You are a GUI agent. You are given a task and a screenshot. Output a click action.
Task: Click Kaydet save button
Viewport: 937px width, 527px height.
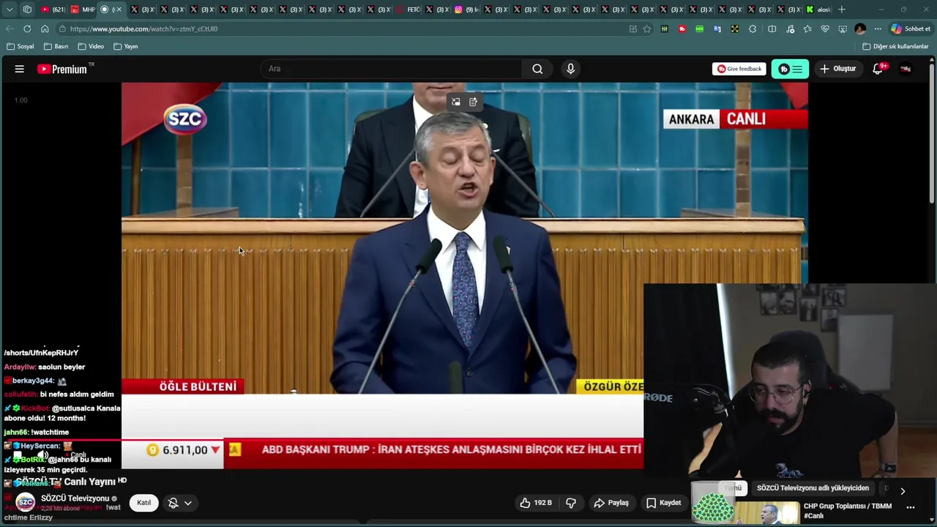pyautogui.click(x=664, y=503)
